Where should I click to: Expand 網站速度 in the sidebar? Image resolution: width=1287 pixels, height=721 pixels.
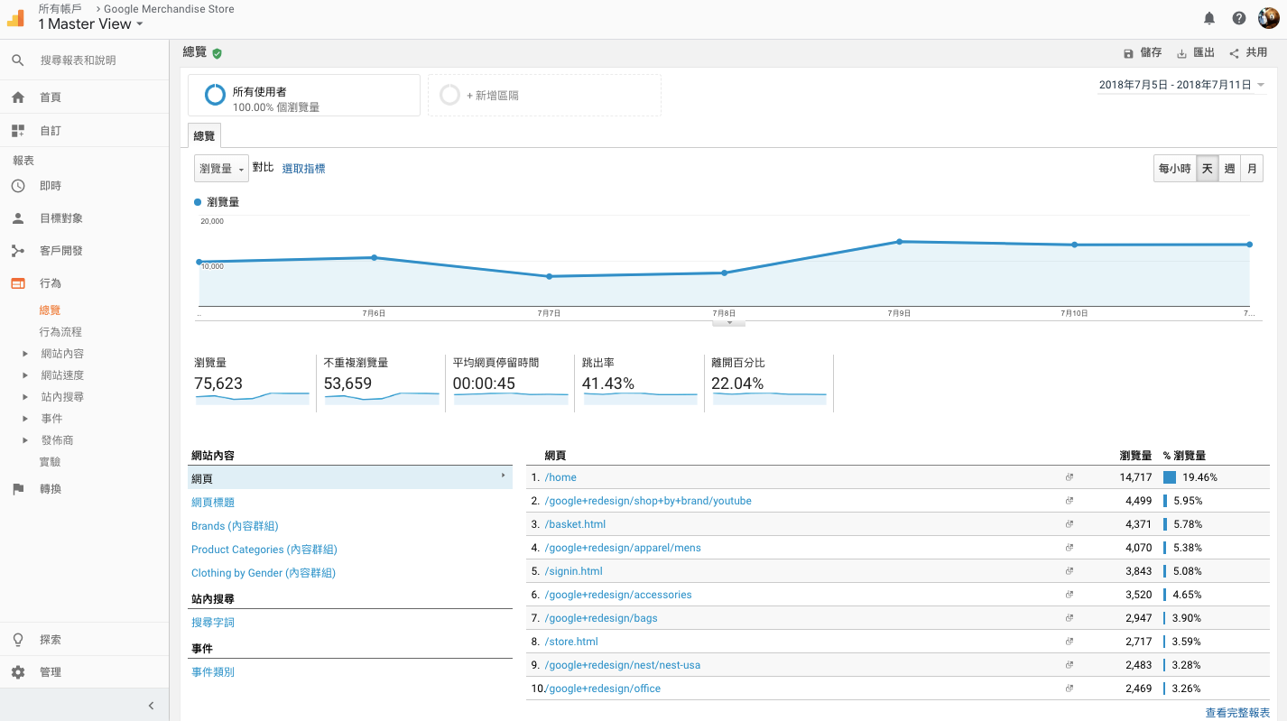25,375
